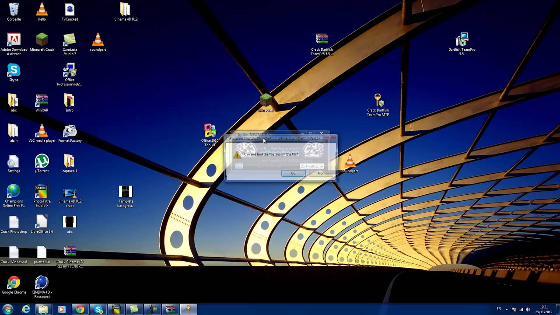Image resolution: width=560 pixels, height=315 pixels.
Task: Click the key icon taskbar button
Action: [189, 309]
